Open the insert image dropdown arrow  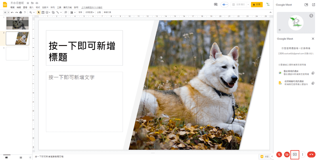pos(50,12)
